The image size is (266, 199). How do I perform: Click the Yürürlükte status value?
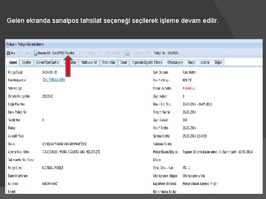189,72
